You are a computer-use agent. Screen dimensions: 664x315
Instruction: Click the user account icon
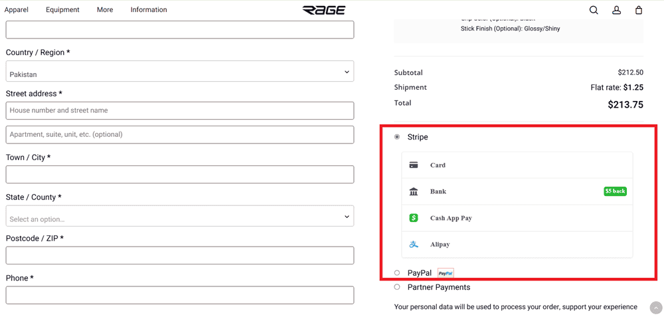click(616, 10)
